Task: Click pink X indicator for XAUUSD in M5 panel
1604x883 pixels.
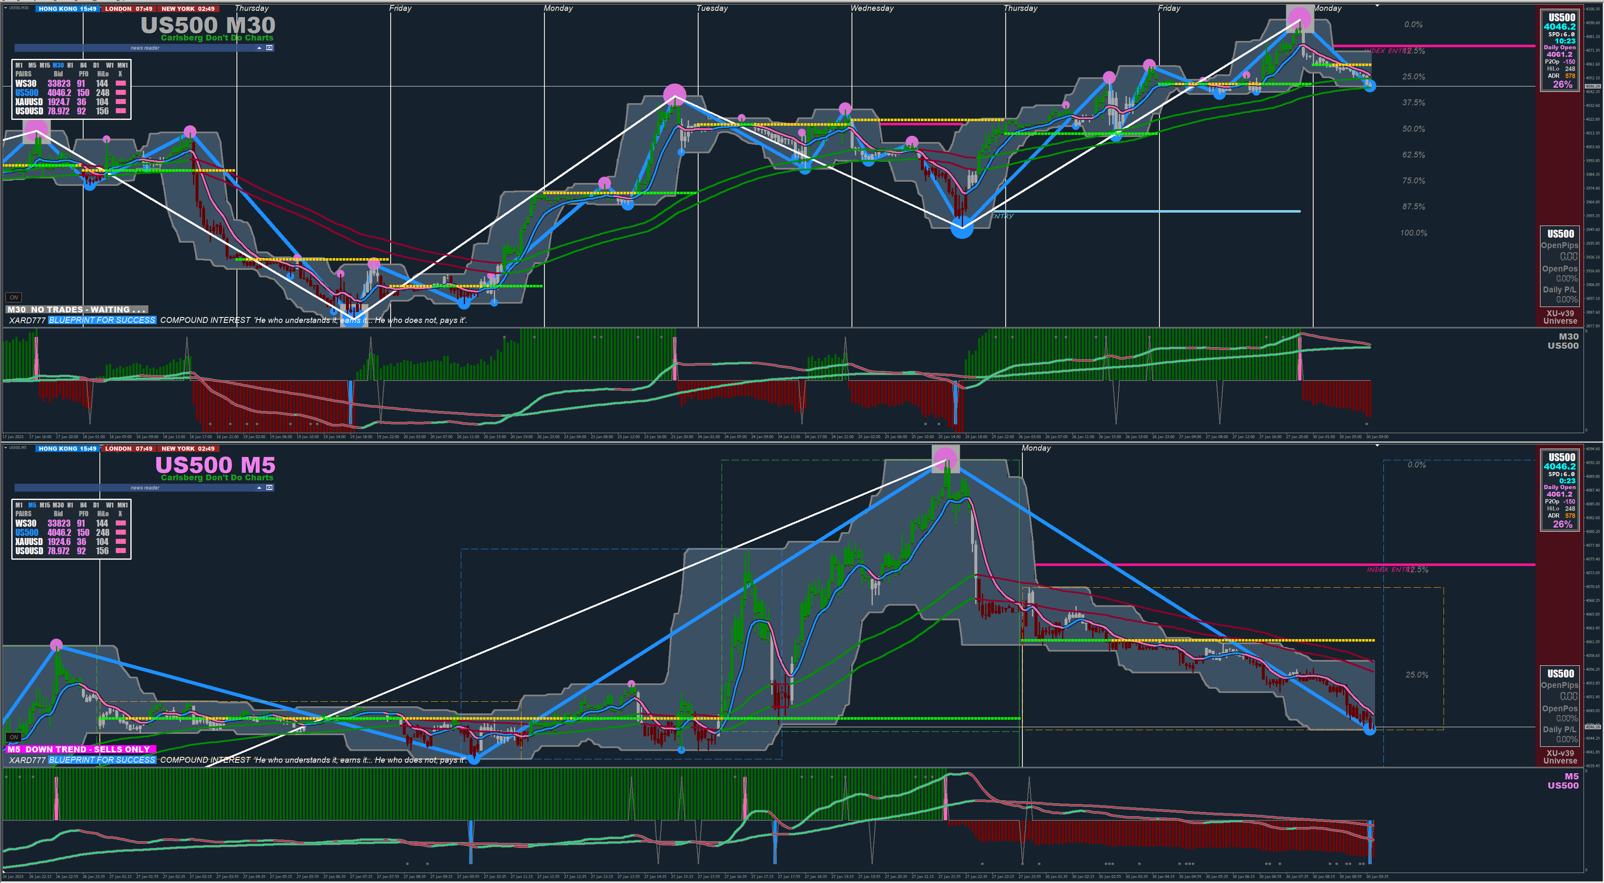Action: click(x=121, y=542)
